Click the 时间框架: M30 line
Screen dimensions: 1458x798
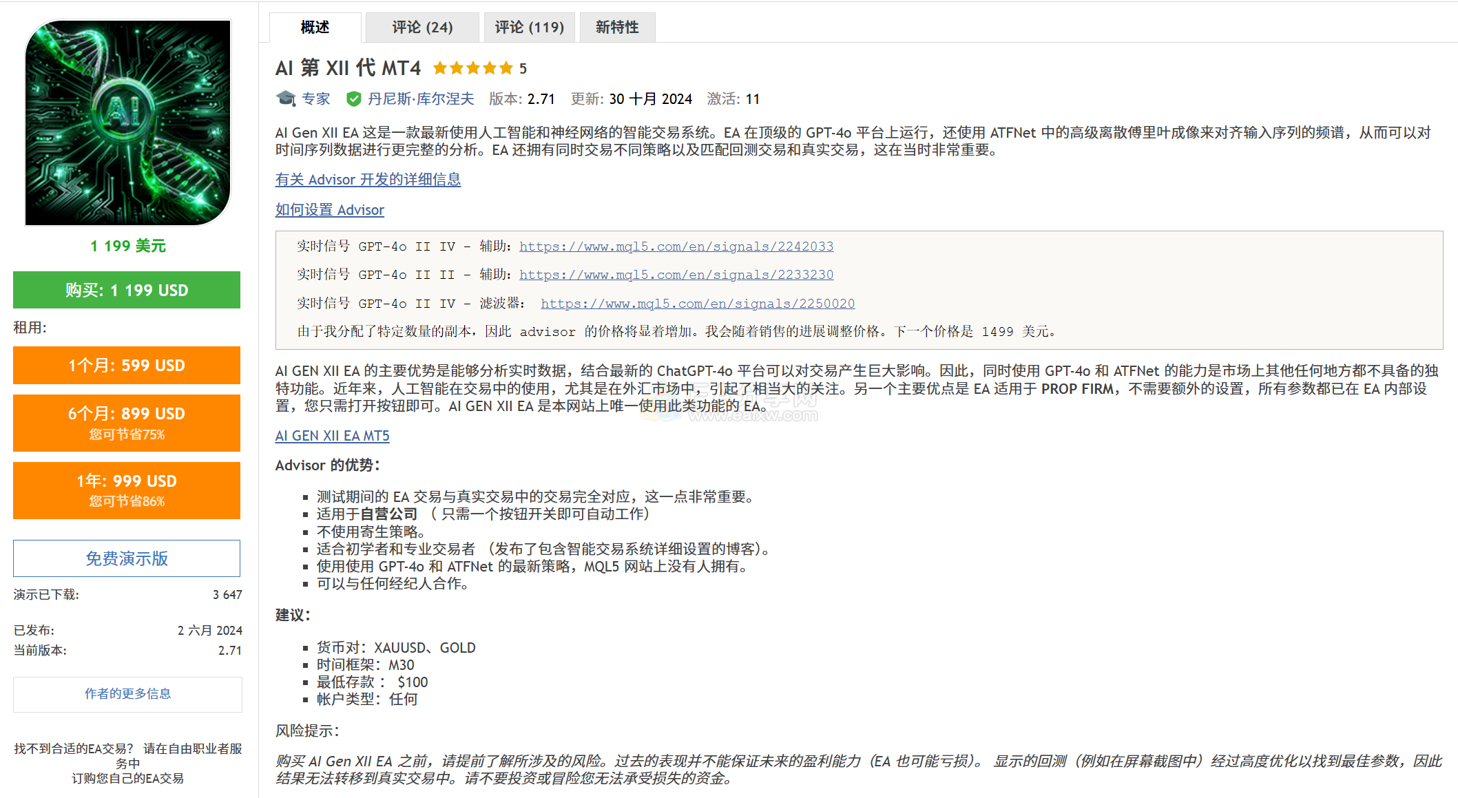click(x=366, y=665)
